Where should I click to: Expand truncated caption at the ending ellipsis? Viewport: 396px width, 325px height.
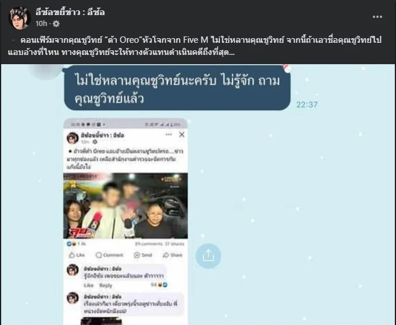[x=232, y=53]
